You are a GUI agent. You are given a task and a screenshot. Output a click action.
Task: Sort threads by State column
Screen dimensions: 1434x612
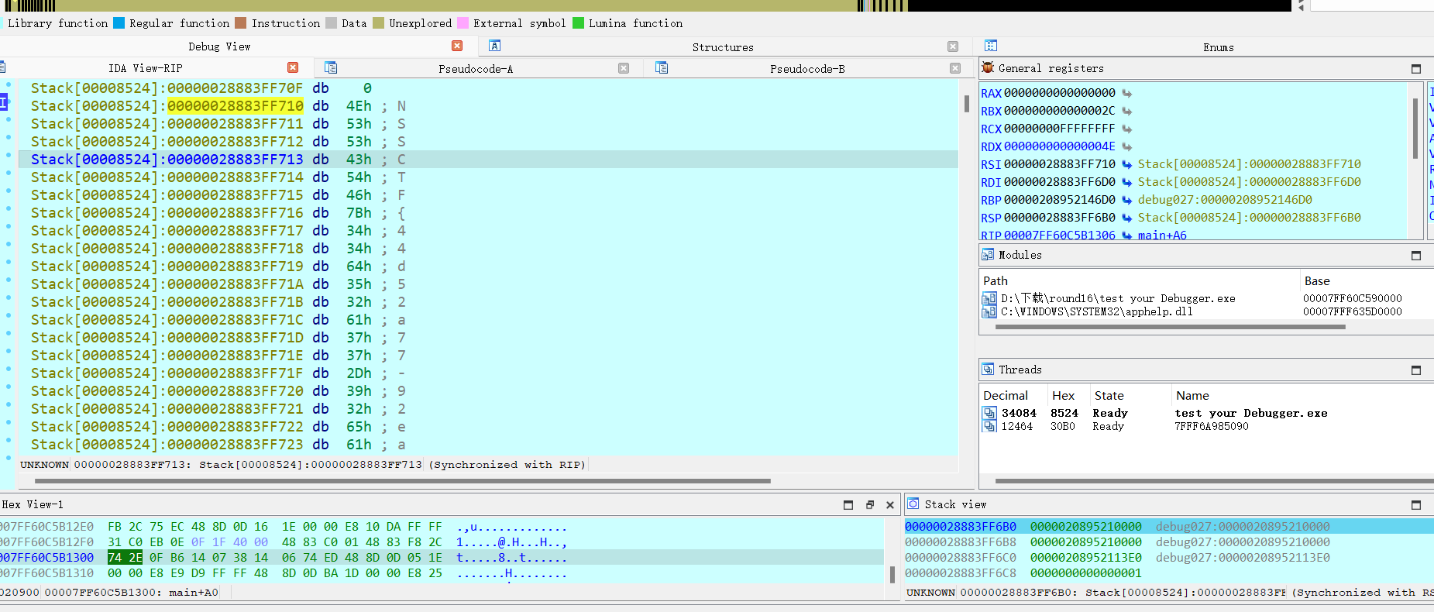point(1109,395)
